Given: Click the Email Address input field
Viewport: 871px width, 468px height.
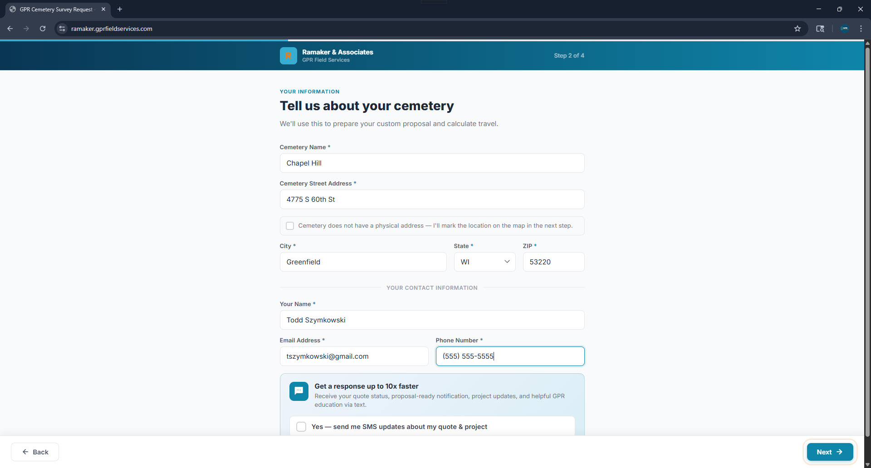Looking at the screenshot, I should (x=354, y=356).
